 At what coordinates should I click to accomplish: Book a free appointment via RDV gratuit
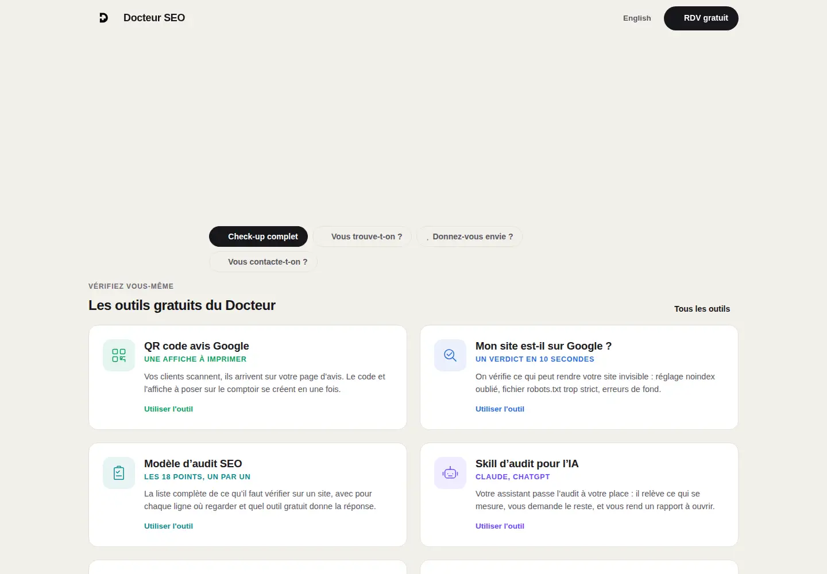coord(701,18)
